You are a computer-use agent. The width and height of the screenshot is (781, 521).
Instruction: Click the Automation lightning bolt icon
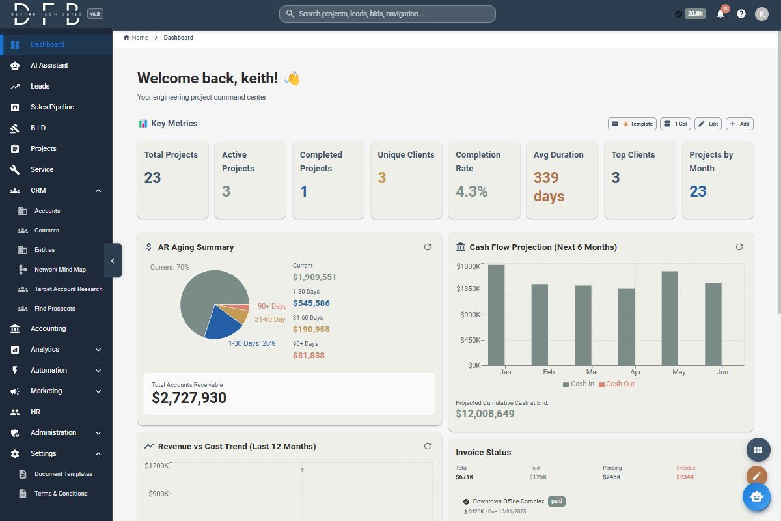(x=15, y=370)
